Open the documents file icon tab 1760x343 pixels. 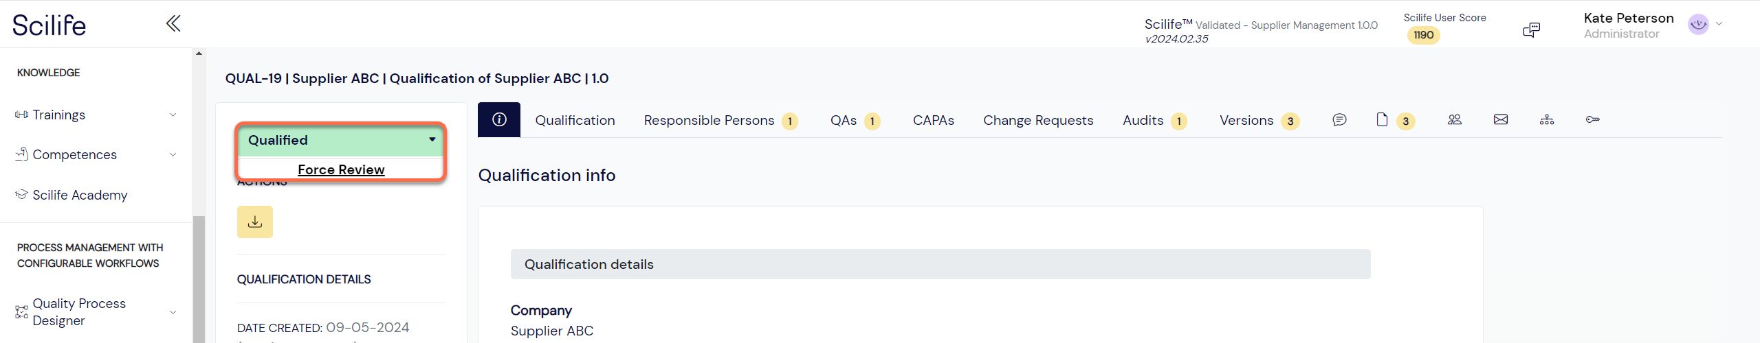[1382, 120]
